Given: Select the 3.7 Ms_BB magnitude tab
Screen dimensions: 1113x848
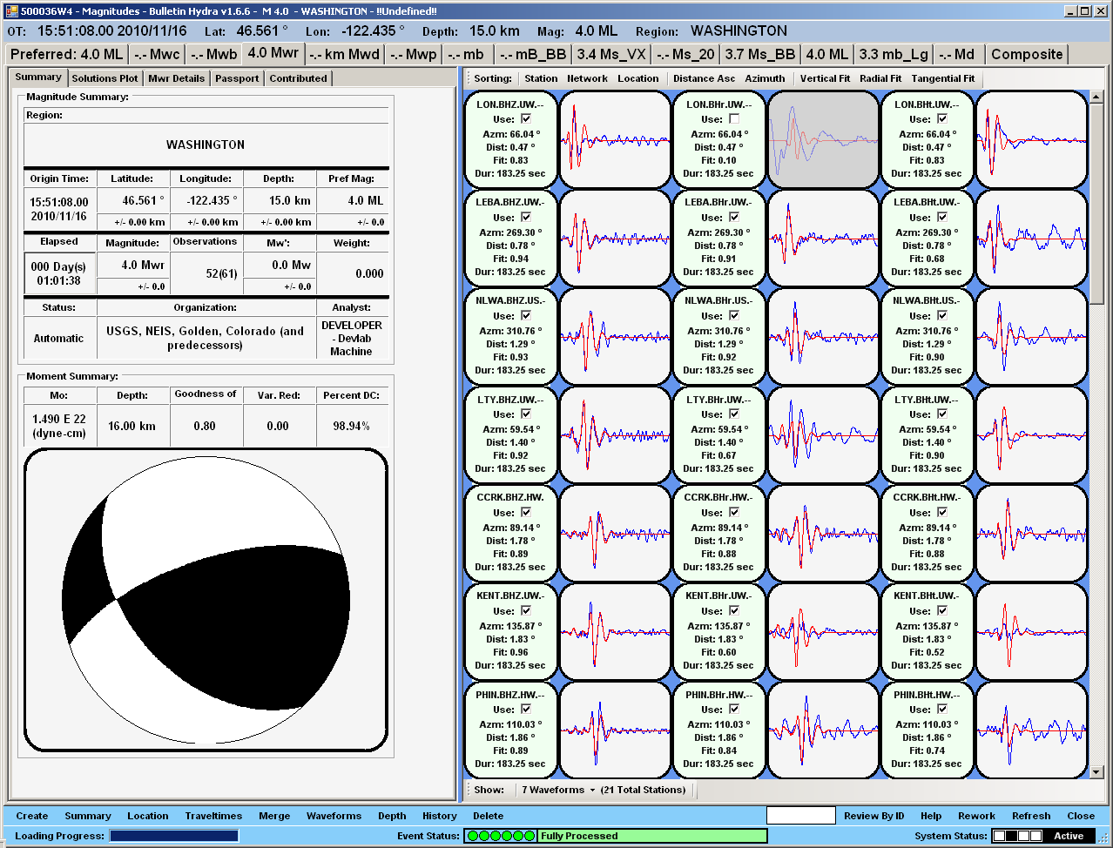Looking at the screenshot, I should coord(760,54).
